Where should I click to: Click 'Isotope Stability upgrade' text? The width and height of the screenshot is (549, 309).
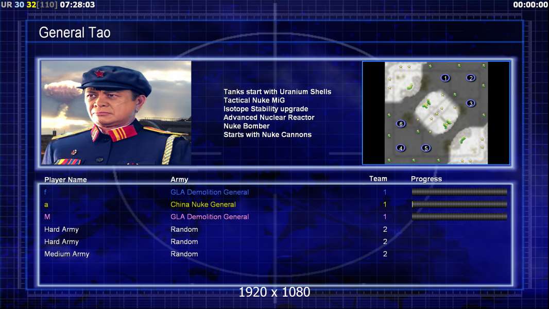(x=266, y=109)
